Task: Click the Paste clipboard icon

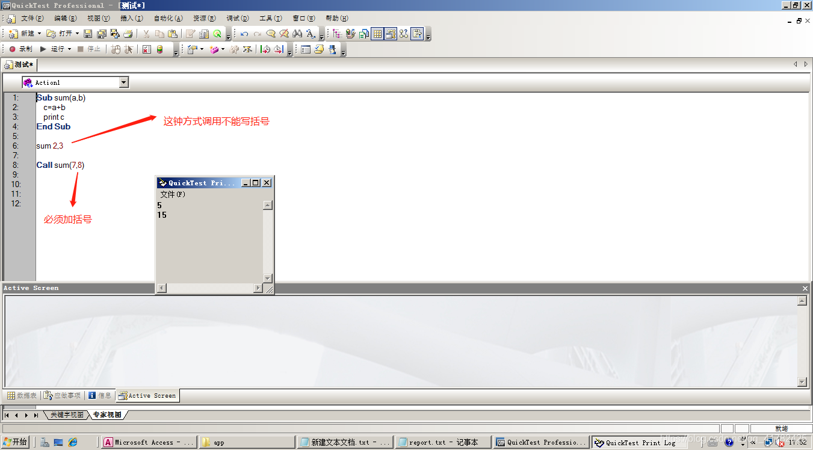Action: coord(173,34)
